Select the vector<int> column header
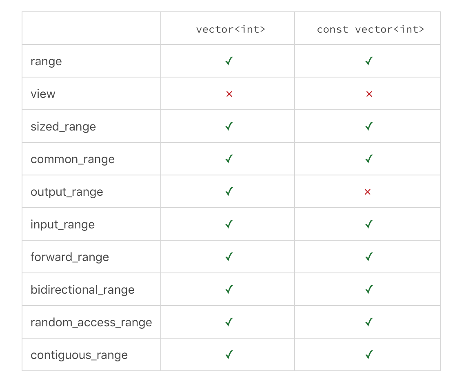This screenshot has height=381, width=466. click(x=231, y=29)
